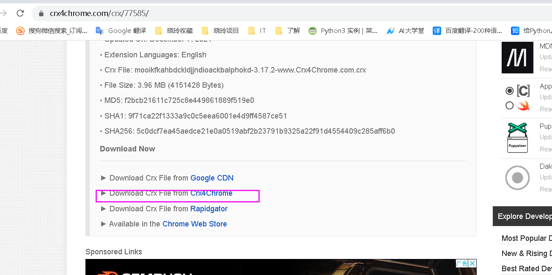Screen dimensions: 552x275
Task: Open the Most Popular sidebar link
Action: tap(527, 238)
